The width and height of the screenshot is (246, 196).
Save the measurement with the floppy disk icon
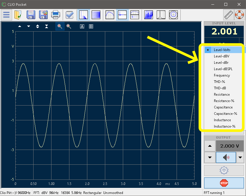31,15
